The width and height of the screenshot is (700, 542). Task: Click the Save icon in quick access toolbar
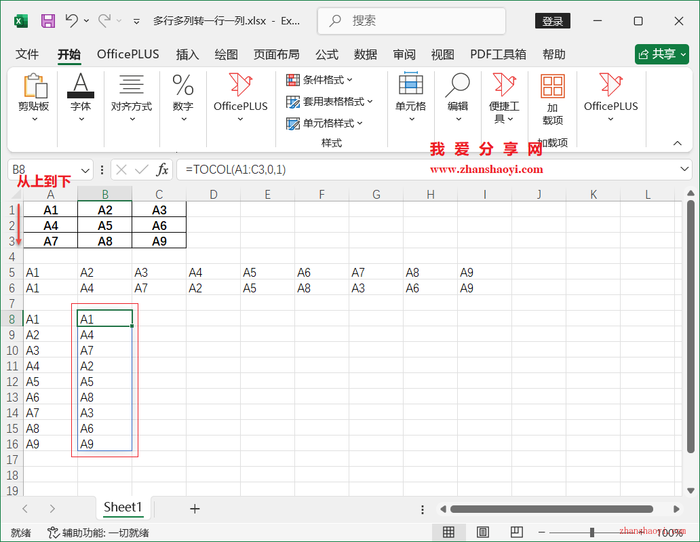point(47,20)
